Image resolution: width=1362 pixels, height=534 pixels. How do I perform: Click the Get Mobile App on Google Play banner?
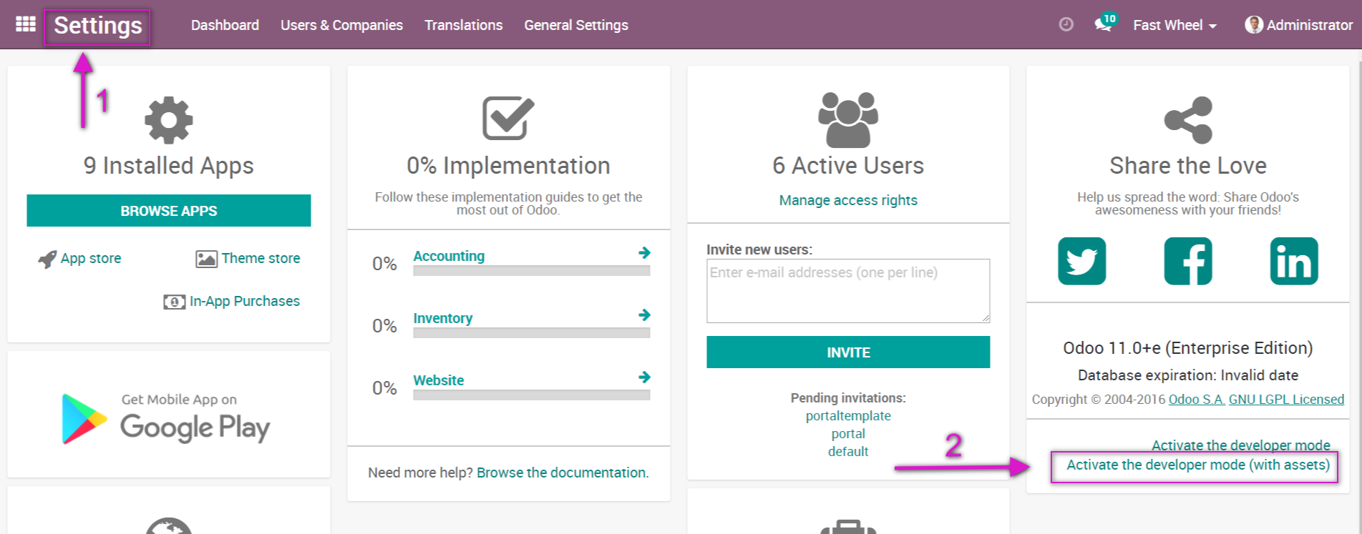tap(166, 419)
